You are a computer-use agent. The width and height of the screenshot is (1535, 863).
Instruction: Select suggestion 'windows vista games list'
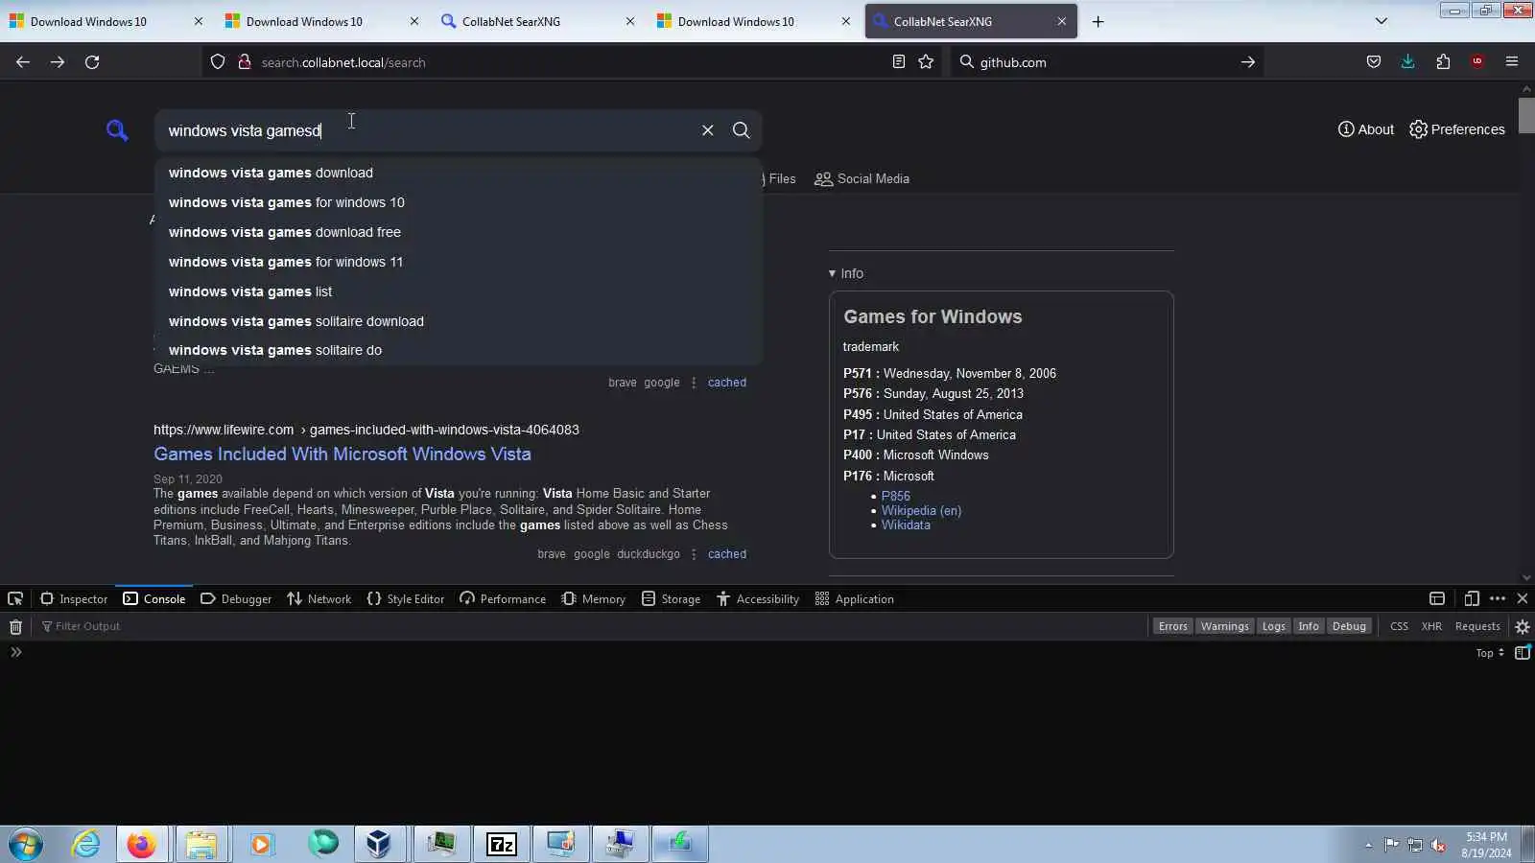(x=459, y=292)
